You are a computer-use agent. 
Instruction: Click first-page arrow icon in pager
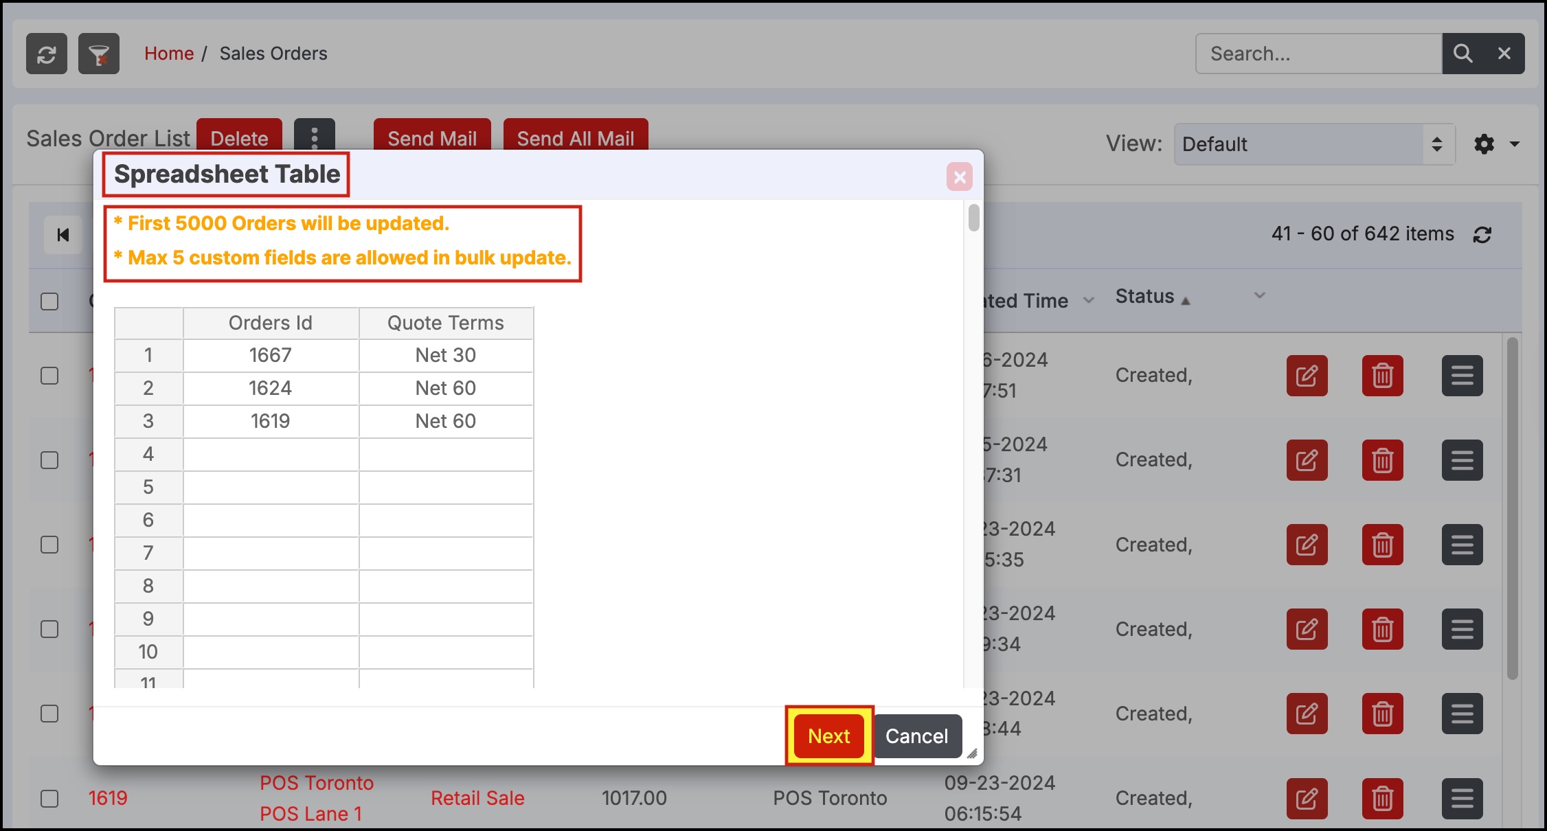63,235
